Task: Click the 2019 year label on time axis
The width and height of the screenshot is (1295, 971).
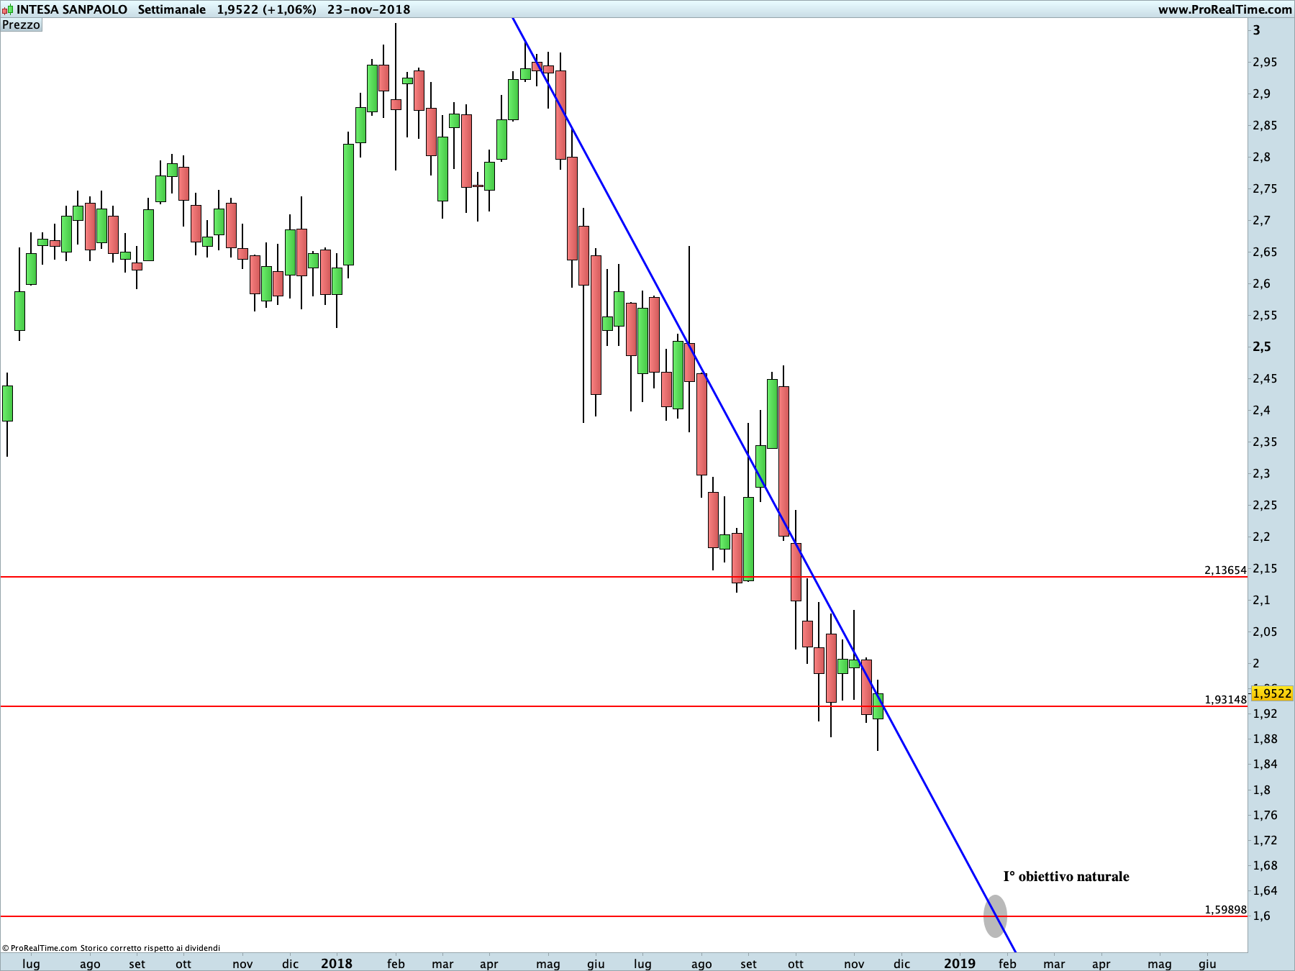Action: 960,963
